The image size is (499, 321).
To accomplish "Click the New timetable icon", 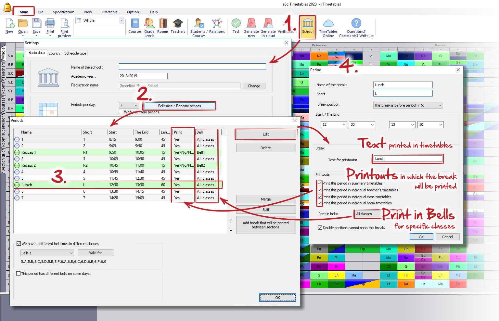I will tap(9, 23).
